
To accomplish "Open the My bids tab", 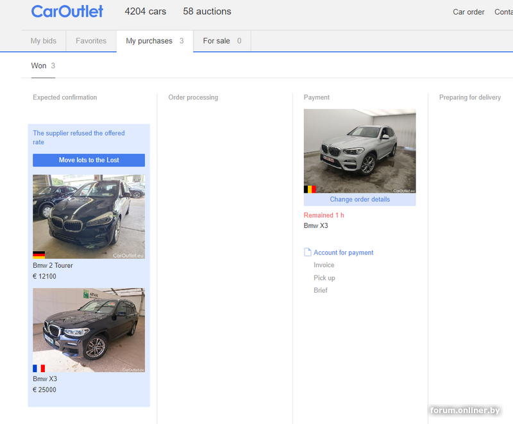I will (x=44, y=41).
